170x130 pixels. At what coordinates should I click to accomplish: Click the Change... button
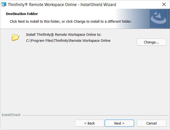(151, 42)
